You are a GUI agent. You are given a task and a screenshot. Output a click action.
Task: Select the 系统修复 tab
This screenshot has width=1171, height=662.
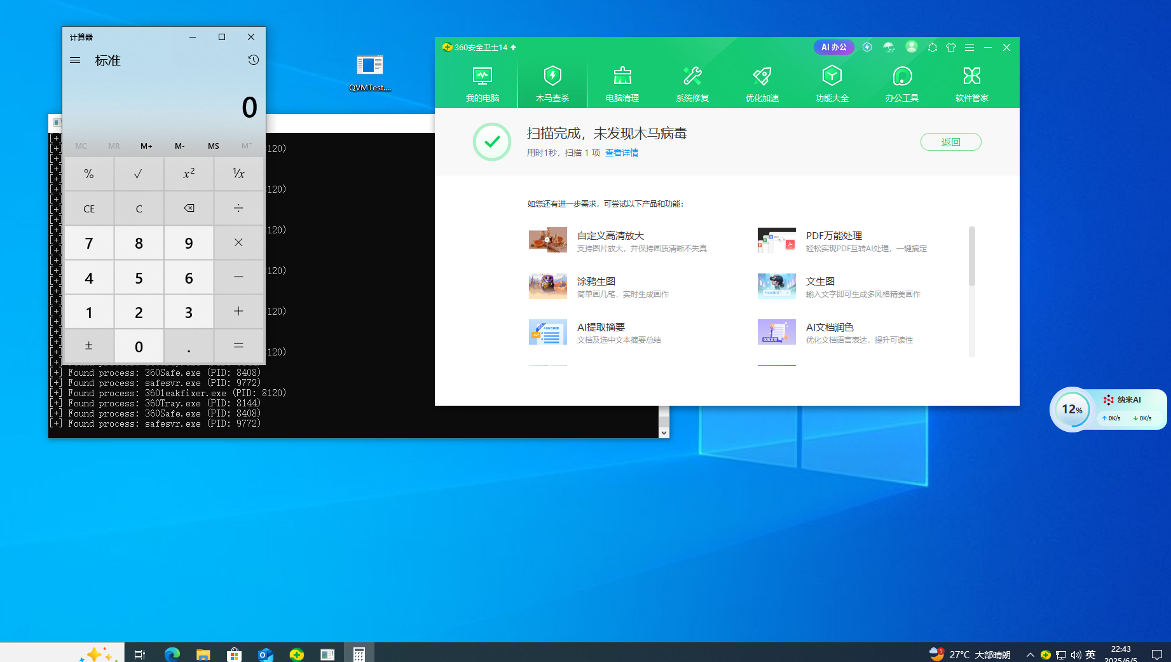[x=692, y=85]
